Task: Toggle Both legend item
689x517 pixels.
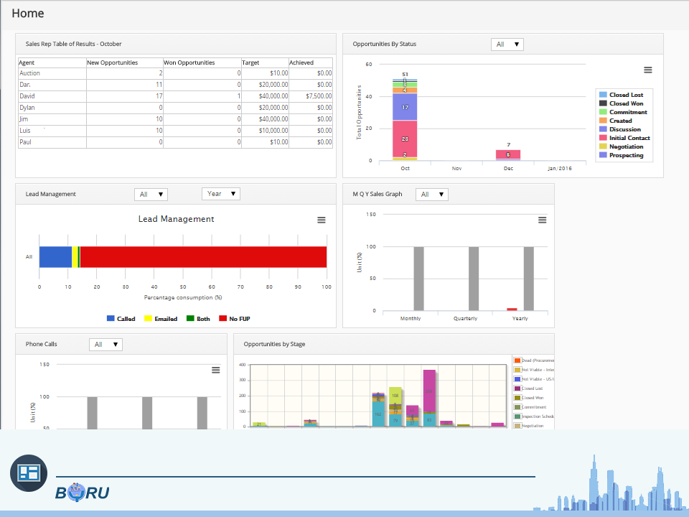Action: 198,319
